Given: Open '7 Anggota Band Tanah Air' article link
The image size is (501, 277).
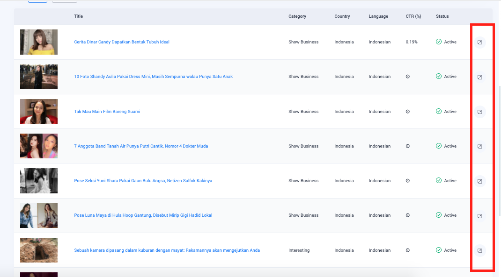Looking at the screenshot, I should [x=141, y=146].
